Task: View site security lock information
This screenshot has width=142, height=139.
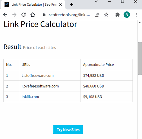Action: [x=44, y=14]
